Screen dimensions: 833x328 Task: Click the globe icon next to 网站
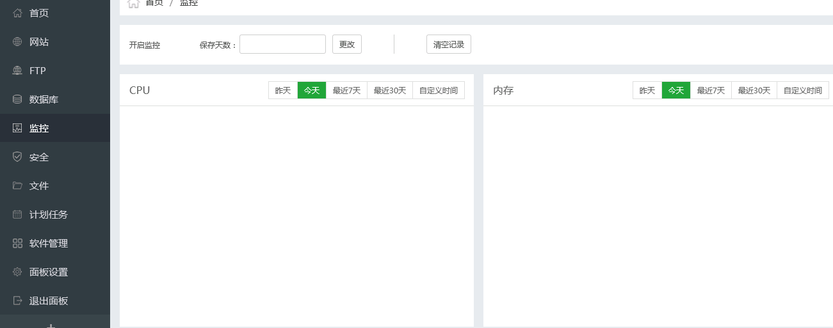pos(17,42)
